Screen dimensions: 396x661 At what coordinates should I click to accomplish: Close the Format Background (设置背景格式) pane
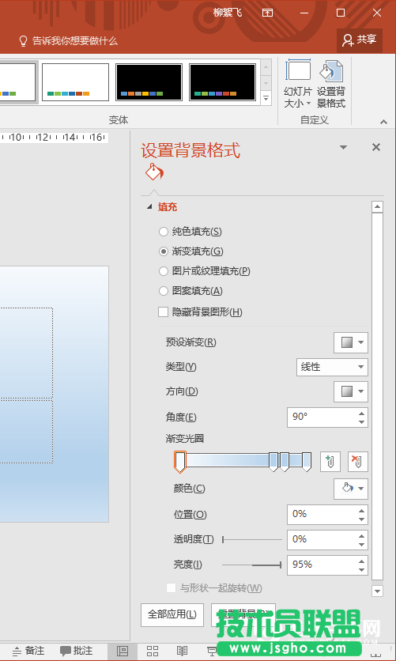pyautogui.click(x=376, y=147)
